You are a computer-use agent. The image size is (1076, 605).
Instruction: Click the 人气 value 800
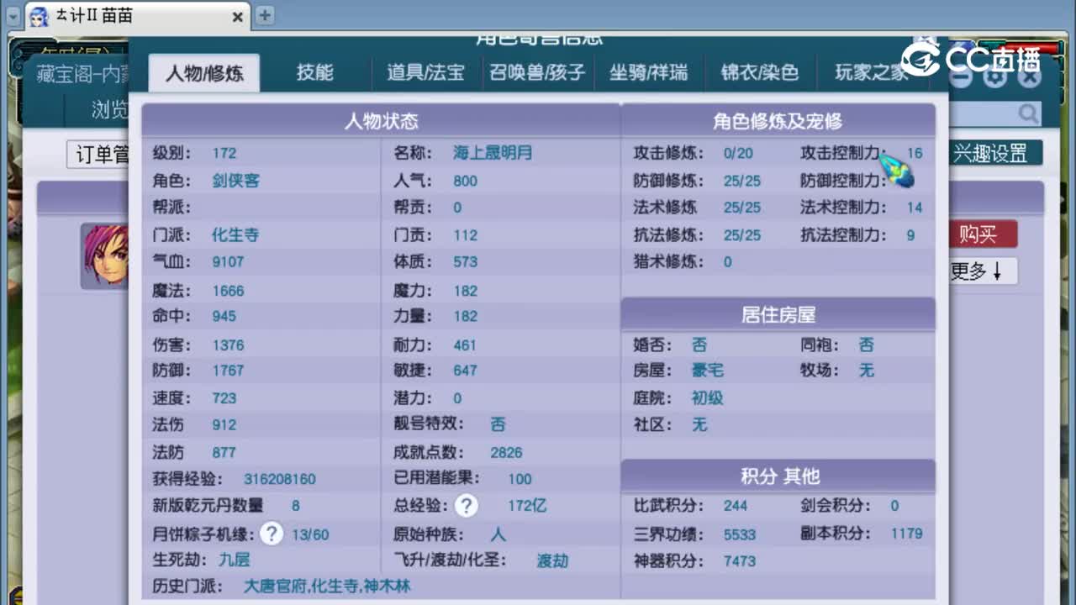click(465, 181)
